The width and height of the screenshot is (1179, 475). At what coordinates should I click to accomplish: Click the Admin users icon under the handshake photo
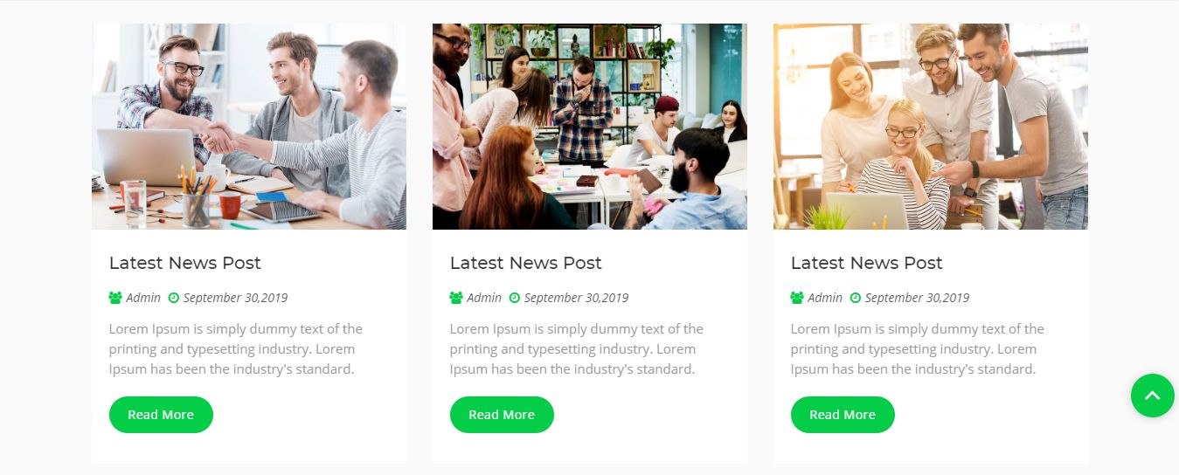(x=115, y=298)
